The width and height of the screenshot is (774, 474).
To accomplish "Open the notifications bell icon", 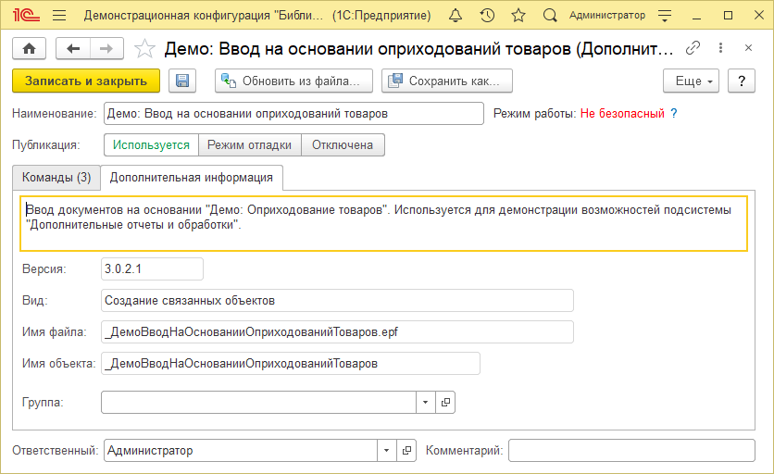I will click(456, 16).
